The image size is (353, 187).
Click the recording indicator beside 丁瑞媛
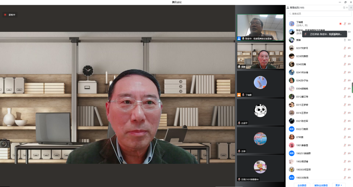coord(340,24)
